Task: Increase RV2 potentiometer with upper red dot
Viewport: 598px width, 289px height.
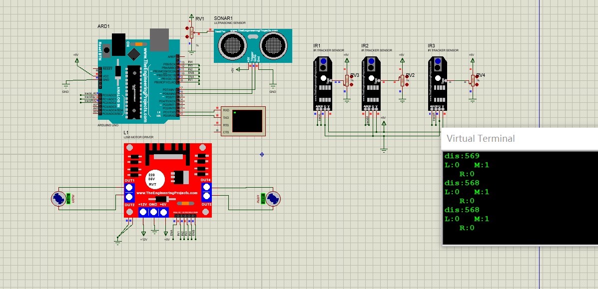Action: click(x=407, y=77)
